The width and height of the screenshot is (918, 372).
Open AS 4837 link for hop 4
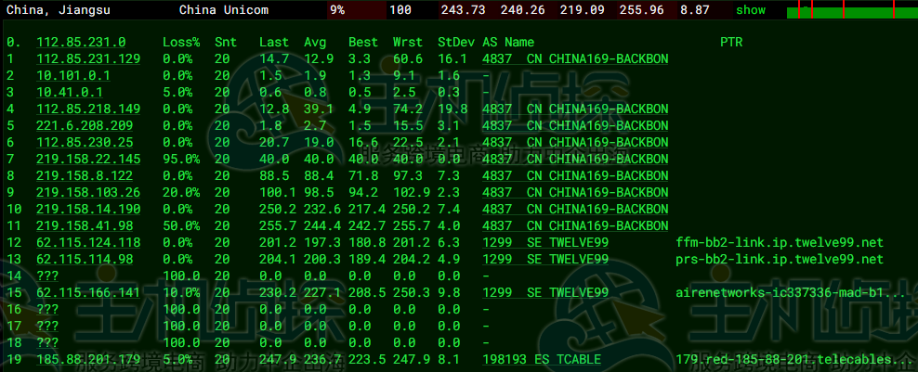pos(575,109)
